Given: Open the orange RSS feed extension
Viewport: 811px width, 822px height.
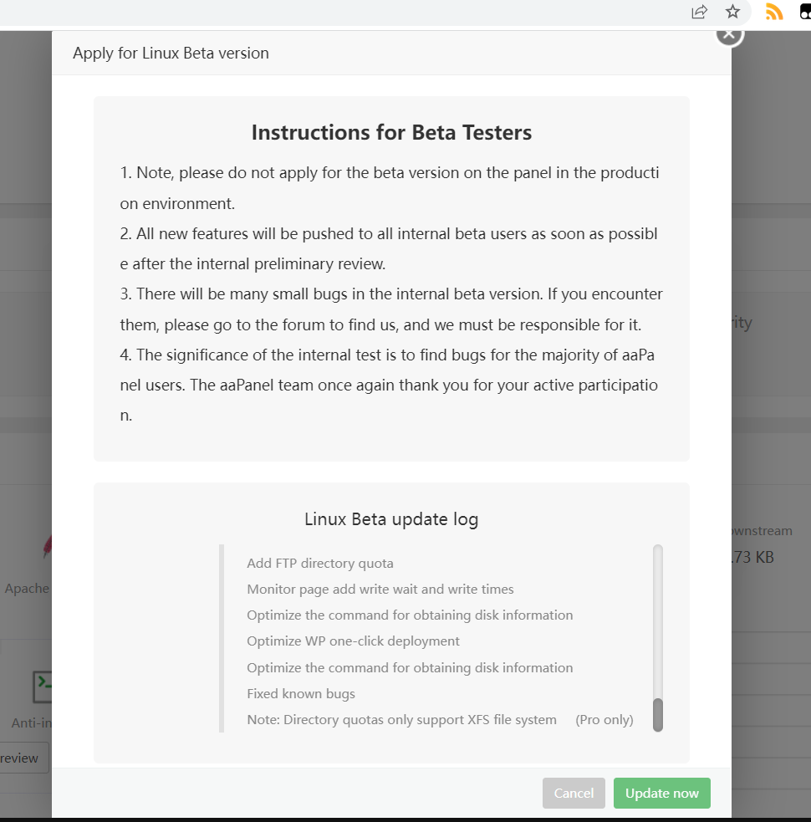Looking at the screenshot, I should [774, 12].
